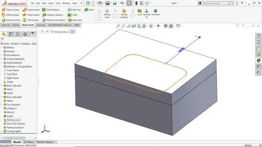The width and height of the screenshot is (262, 147).
Task: Expand the Solid Bodies(3) folder
Action: point(2,63)
